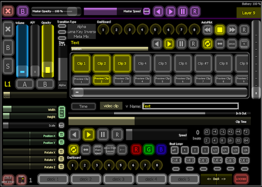Toggle the Preview Clip 4 button
The image size is (262, 187).
tap(142, 80)
